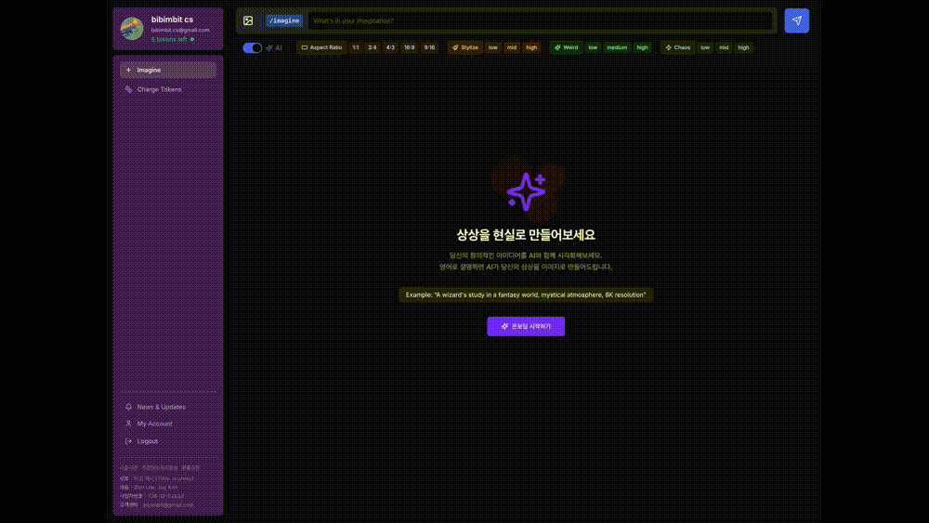
Task: Click the coins icon beside Charge Tokens
Action: [128, 89]
